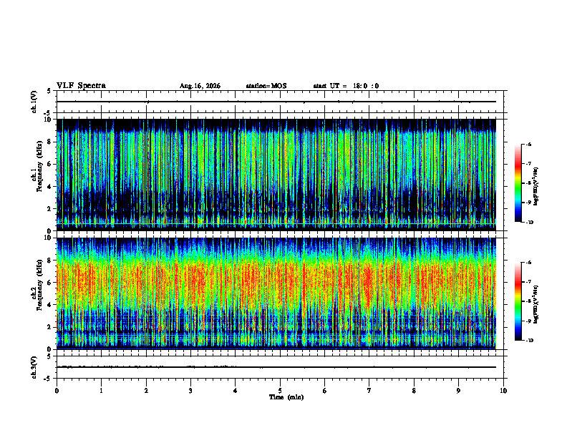Image resolution: width=567 pixels, height=438 pixels.
Task: Click the "ch.3(V)" axis label
Action: click(34, 367)
